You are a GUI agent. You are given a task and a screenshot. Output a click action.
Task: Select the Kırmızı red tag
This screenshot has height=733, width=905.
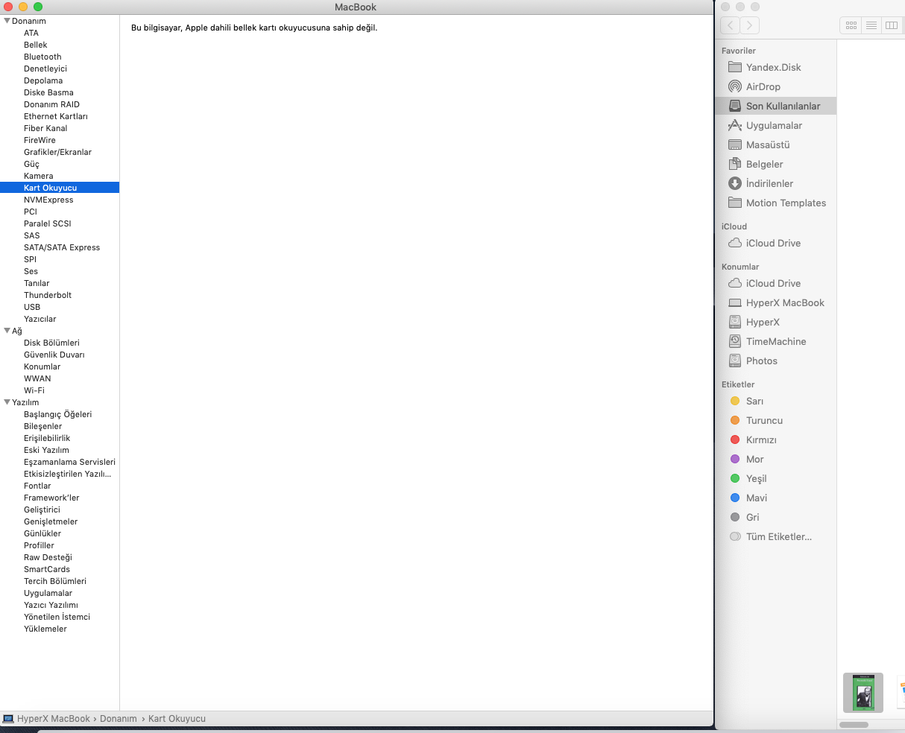[735, 440]
